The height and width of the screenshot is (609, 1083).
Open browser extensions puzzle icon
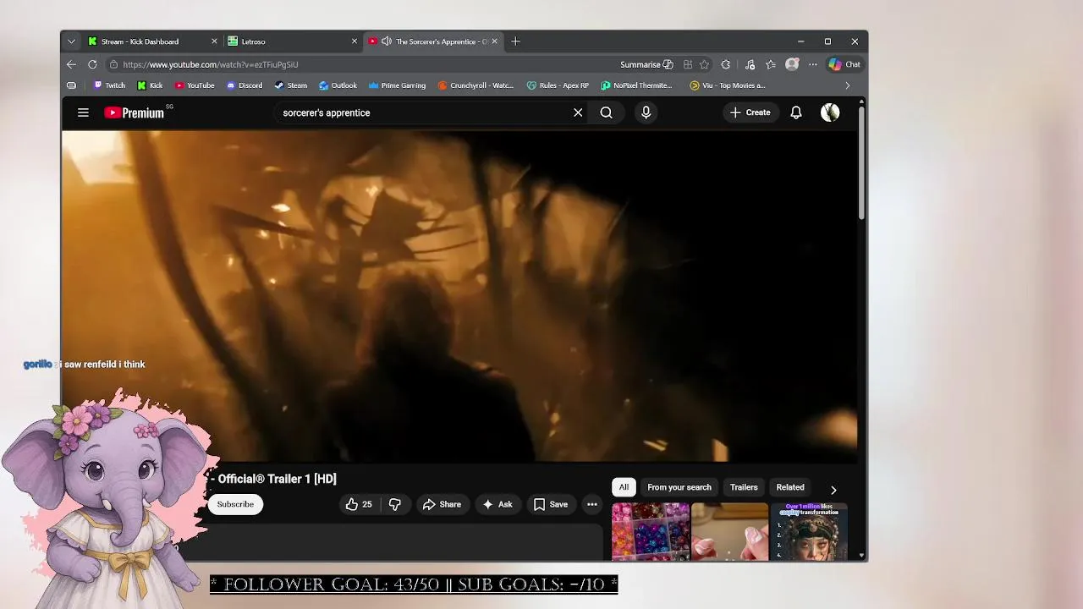(x=725, y=64)
